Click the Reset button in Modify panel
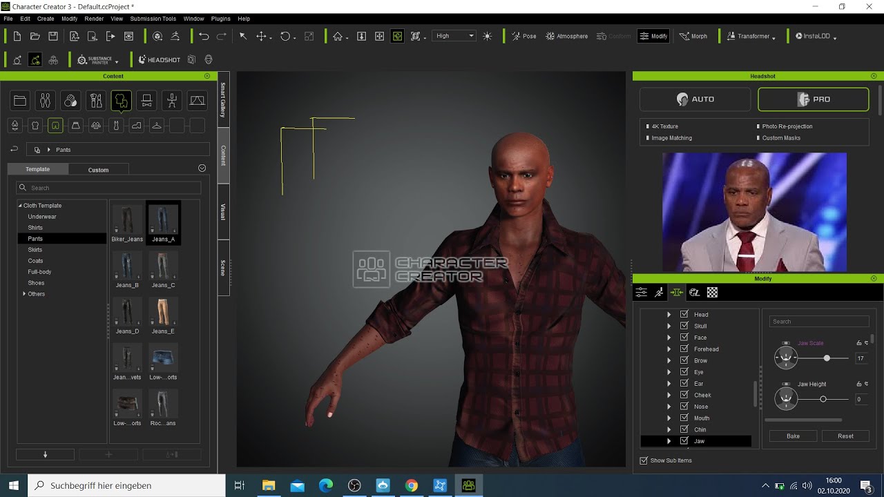The width and height of the screenshot is (884, 497). point(845,436)
